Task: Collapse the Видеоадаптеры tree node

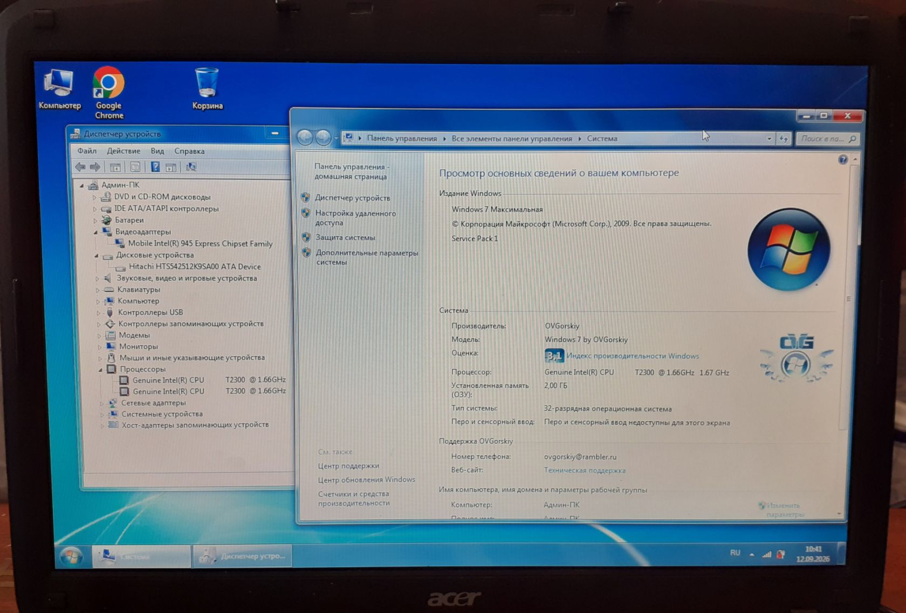Action: point(96,232)
